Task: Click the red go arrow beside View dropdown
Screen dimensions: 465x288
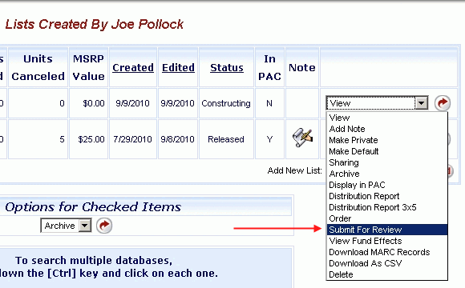Action: (x=443, y=103)
